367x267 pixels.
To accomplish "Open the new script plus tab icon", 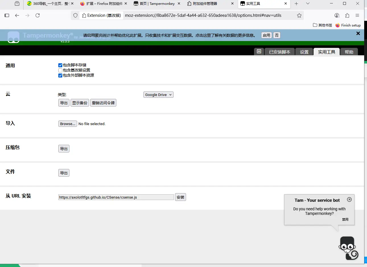I will point(259,52).
